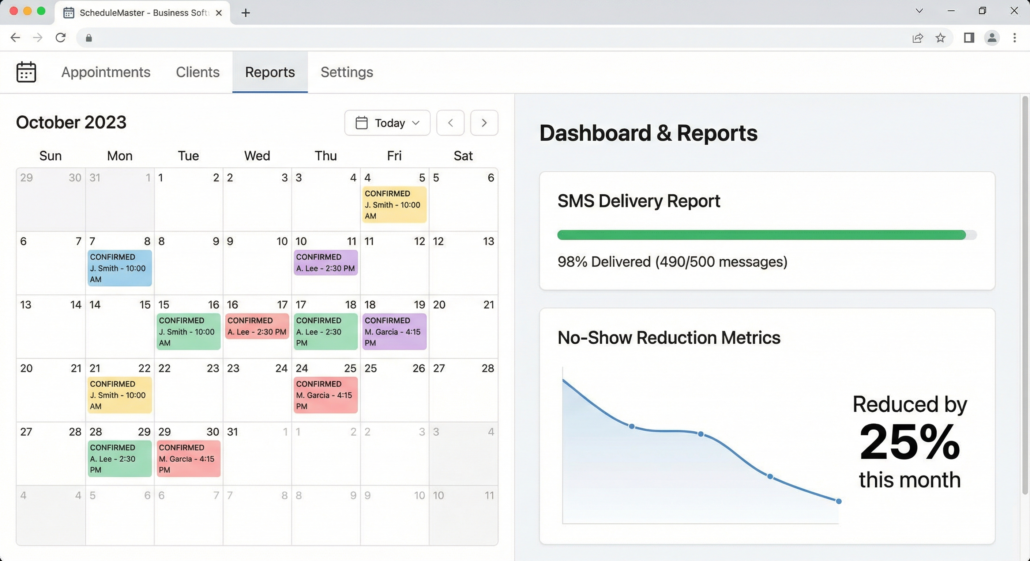
Task: Open the browser three-dot menu
Action: pyautogui.click(x=1015, y=38)
